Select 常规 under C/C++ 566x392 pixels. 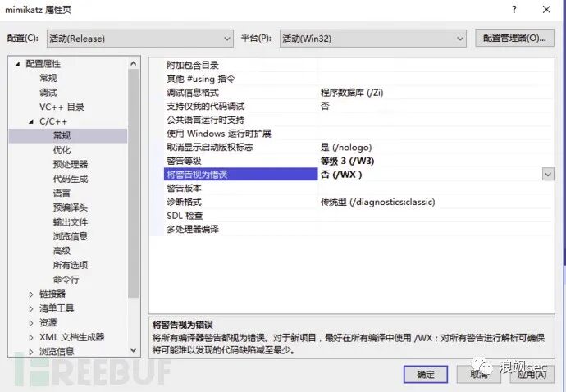pyautogui.click(x=62, y=135)
